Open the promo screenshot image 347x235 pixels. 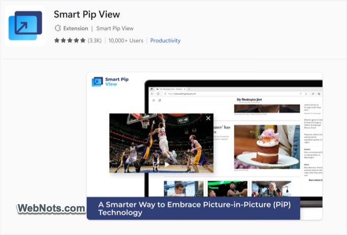pyautogui.click(x=204, y=146)
